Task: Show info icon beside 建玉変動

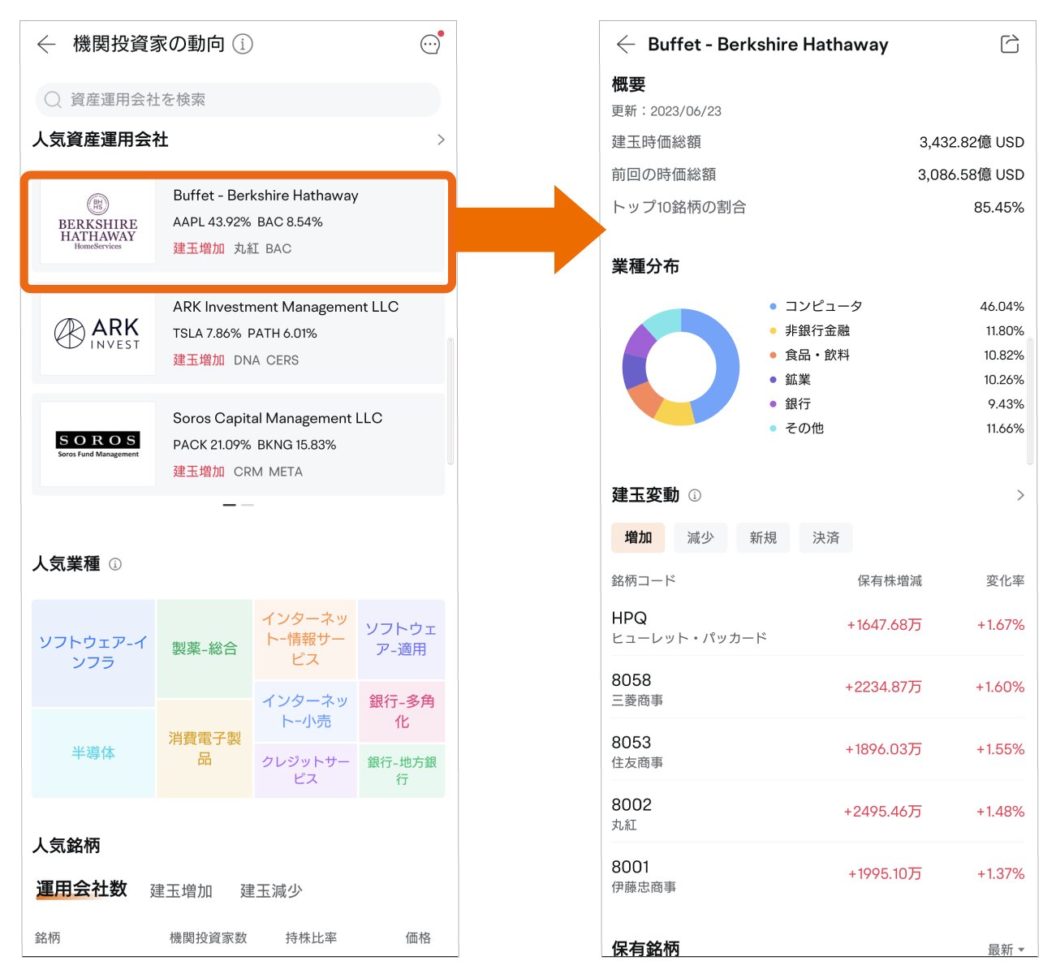Action: 695,495
